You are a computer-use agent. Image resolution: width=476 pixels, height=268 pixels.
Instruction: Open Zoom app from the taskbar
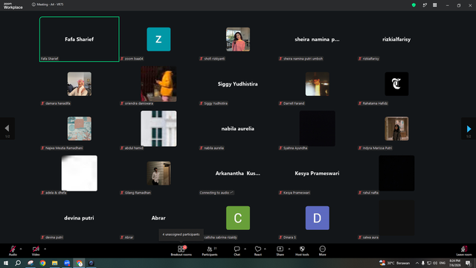(x=67, y=263)
